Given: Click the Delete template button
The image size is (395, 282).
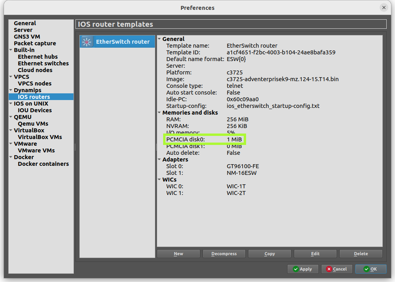Looking at the screenshot, I should 361,254.
